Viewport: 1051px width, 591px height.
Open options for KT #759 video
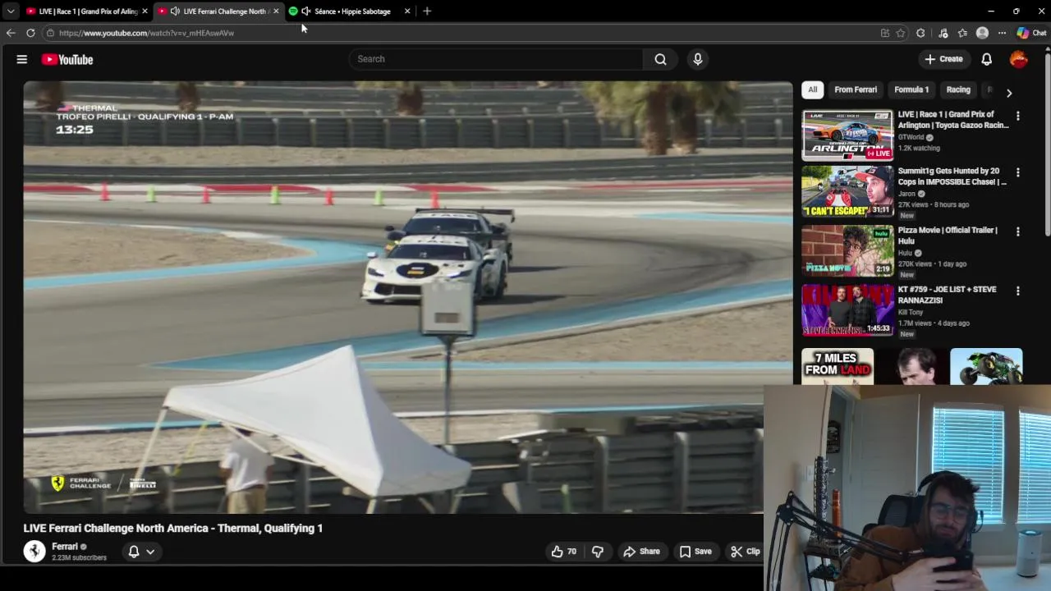pos(1017,291)
